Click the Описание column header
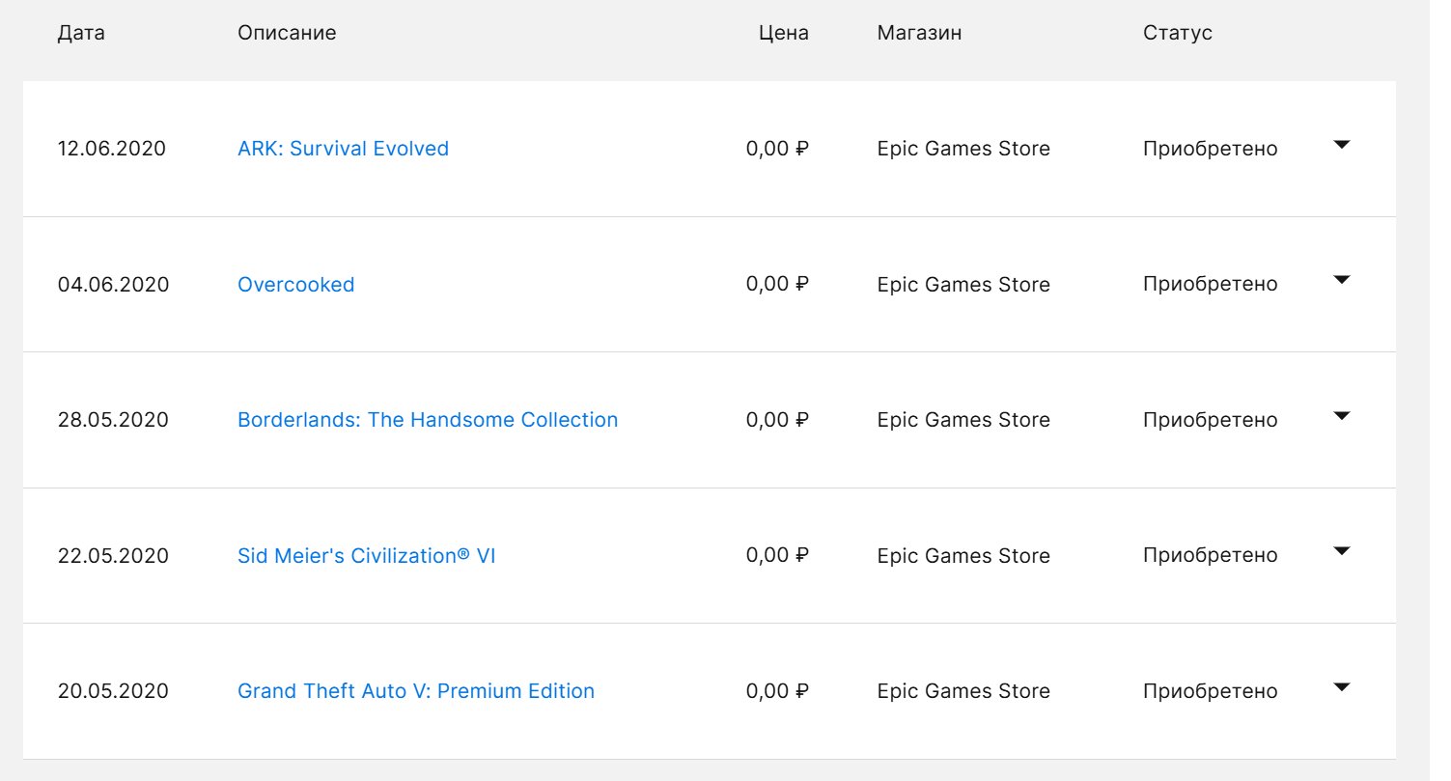This screenshot has height=781, width=1451. coord(287,33)
